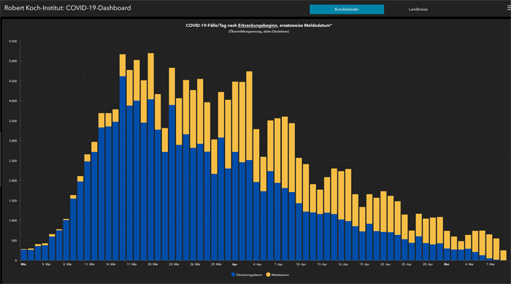Toggle the yellow Meldedatum legend marker
511x284 pixels.
pos(268,275)
